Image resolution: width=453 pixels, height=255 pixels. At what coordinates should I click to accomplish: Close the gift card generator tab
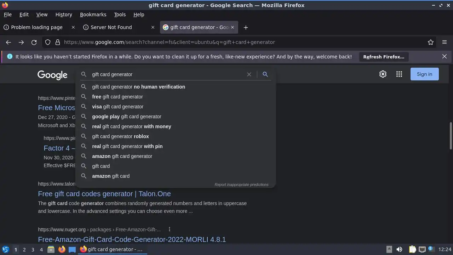click(233, 27)
